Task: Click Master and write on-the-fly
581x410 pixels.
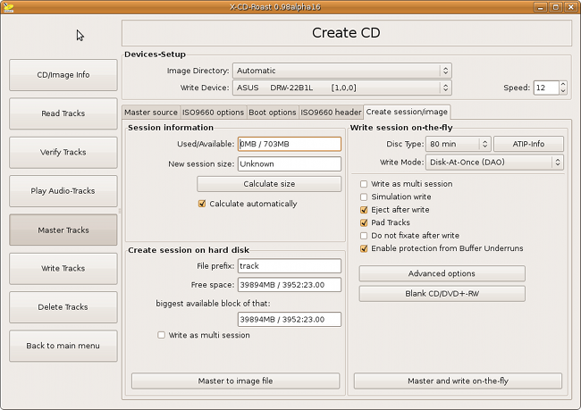Action: [x=458, y=381]
